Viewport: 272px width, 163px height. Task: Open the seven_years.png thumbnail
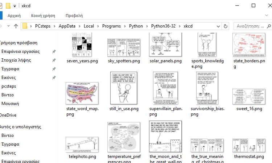pos(82,45)
